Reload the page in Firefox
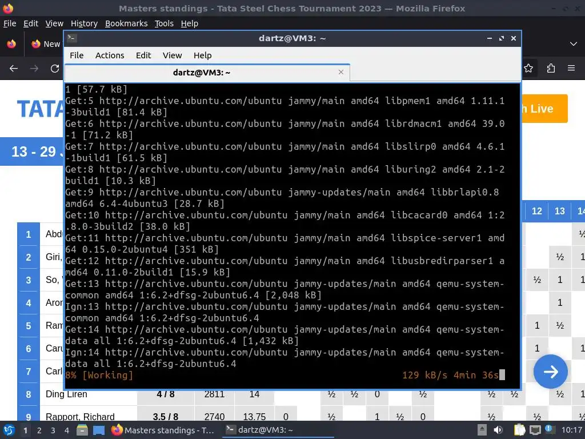This screenshot has height=439, width=585. coord(55,69)
